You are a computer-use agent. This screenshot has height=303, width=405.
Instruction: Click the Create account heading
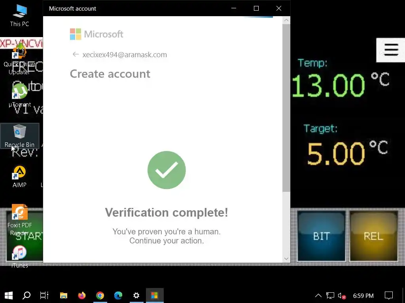(110, 74)
